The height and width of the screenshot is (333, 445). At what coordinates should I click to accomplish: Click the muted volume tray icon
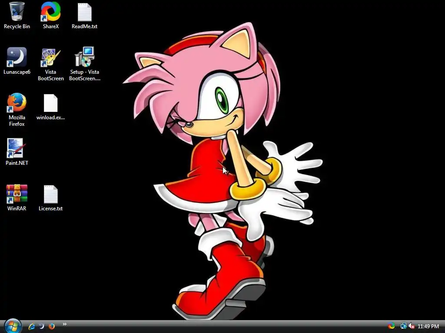click(411, 326)
